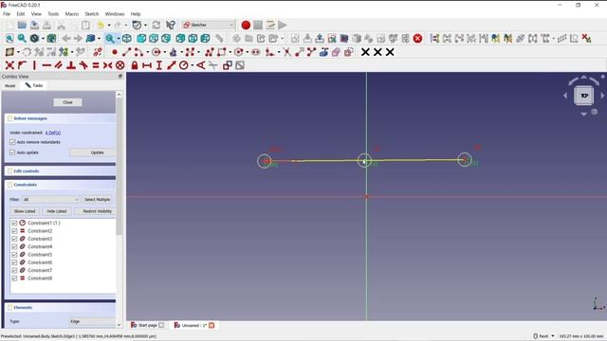Uncheck the Constraint6 checkbox
The width and height of the screenshot is (607, 341).
pyautogui.click(x=14, y=262)
